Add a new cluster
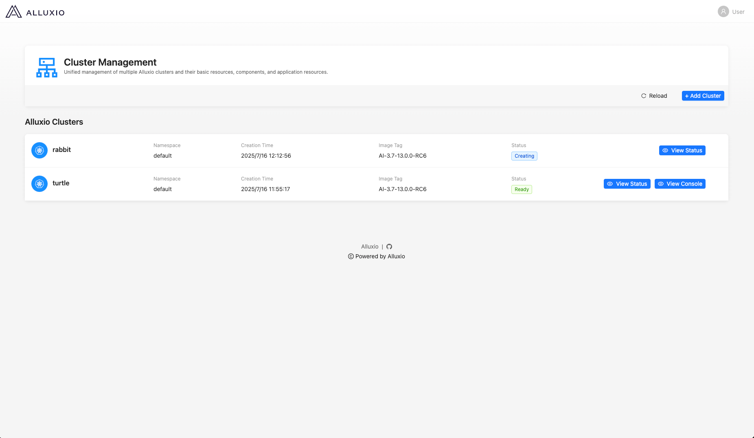Image resolution: width=754 pixels, height=438 pixels. tap(703, 96)
